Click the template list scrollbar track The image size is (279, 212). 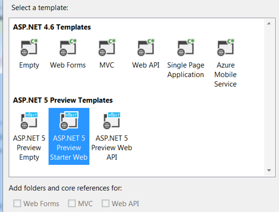(x=269, y=97)
